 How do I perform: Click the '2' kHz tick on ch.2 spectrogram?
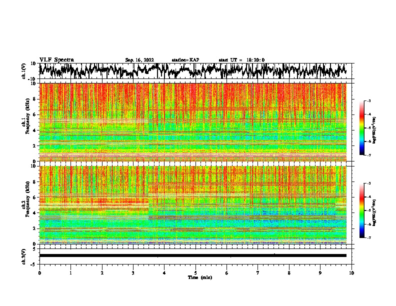tap(34, 228)
